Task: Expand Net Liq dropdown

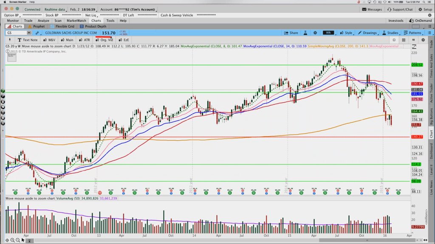Action: (91, 15)
